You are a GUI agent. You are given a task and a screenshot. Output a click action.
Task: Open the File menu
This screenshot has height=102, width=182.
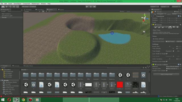[x=2, y=4]
